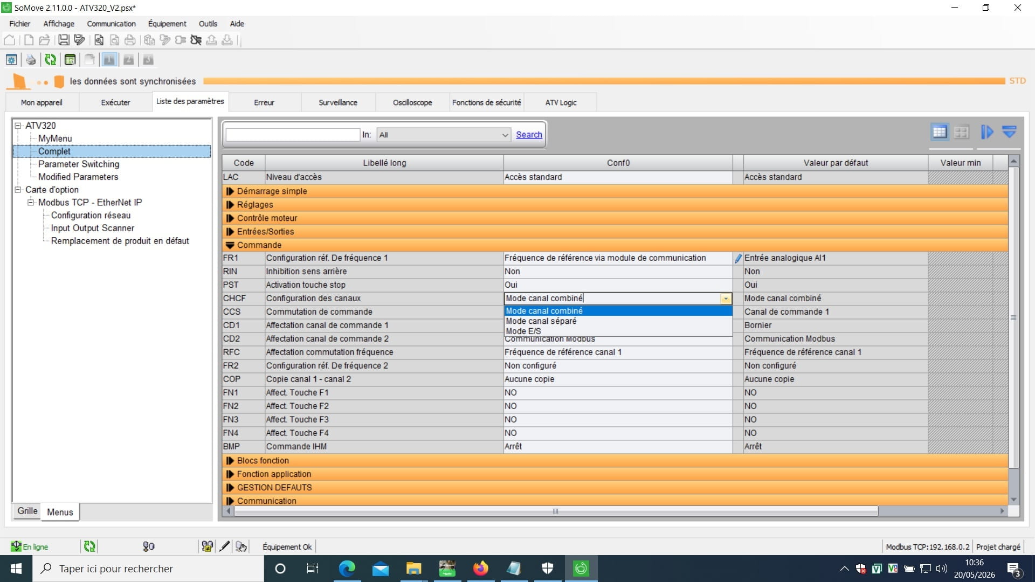Click the horizontal scrollbar thumb of the parameter table

(x=556, y=511)
